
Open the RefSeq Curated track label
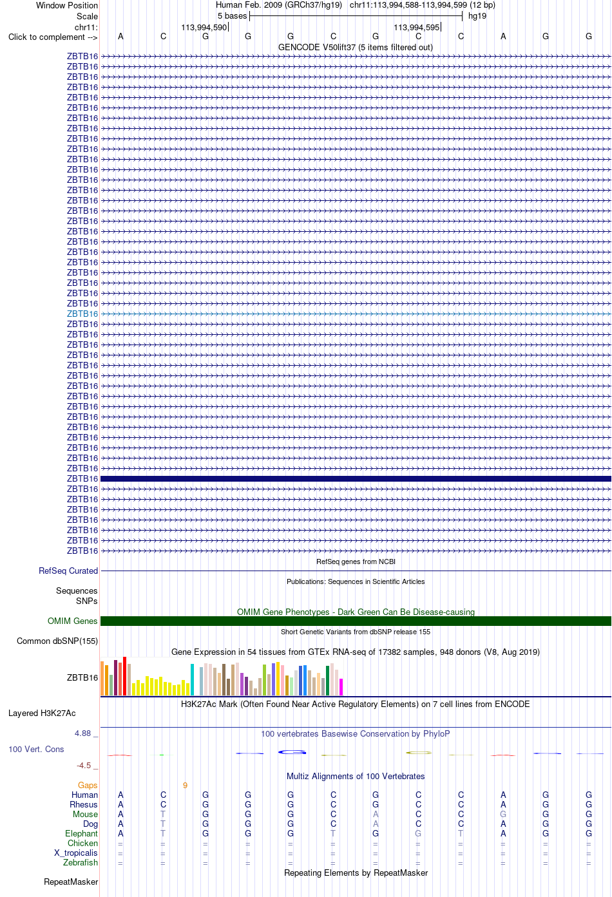[68, 571]
